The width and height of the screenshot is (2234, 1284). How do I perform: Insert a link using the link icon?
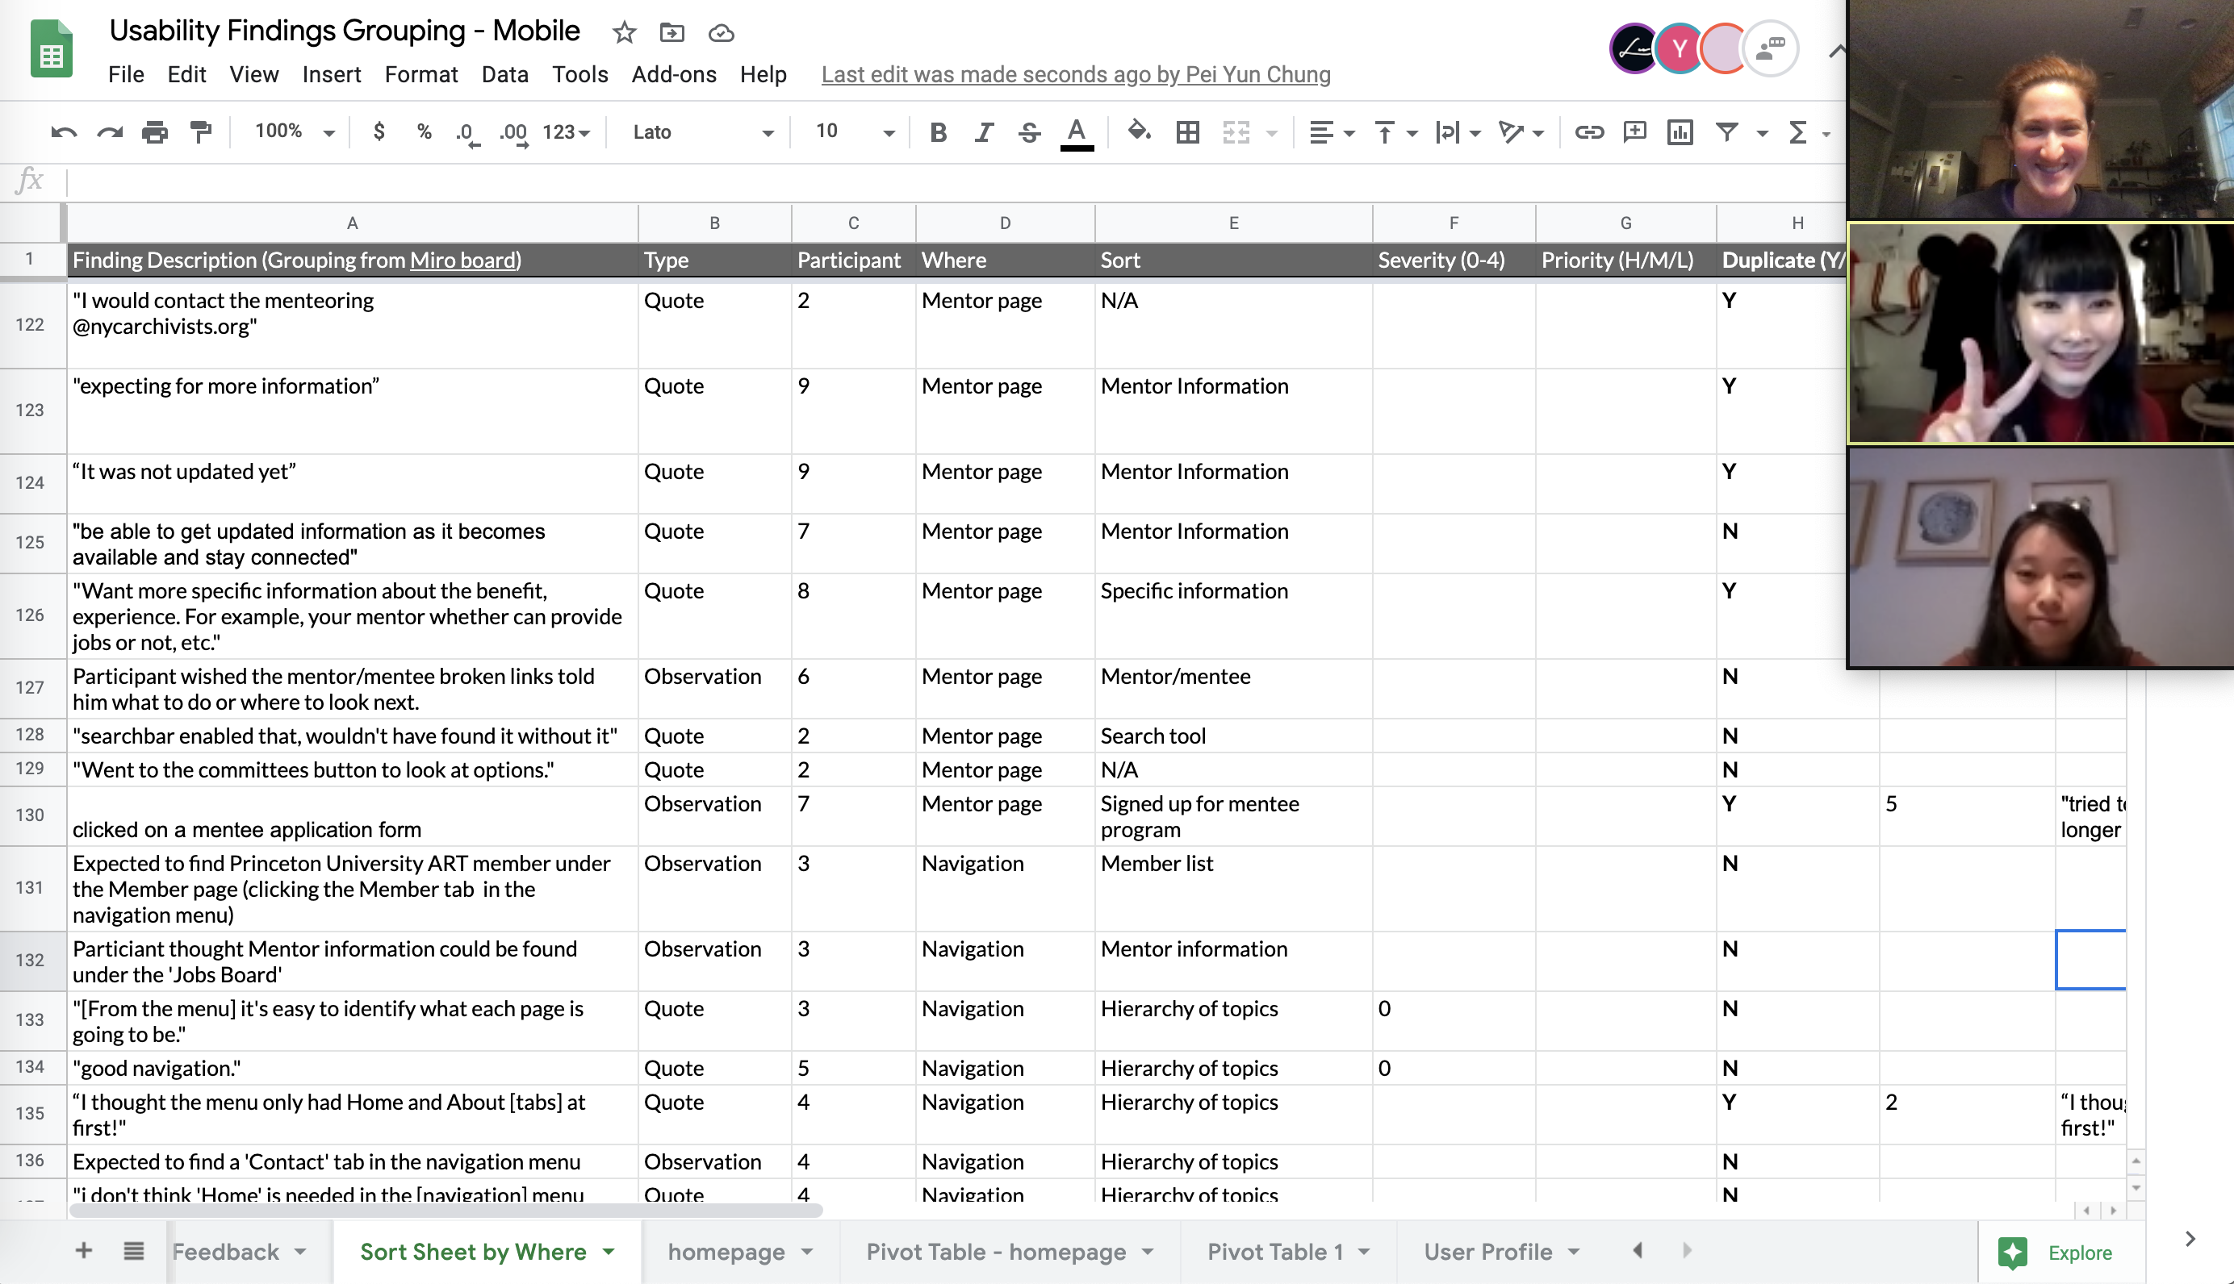(x=1590, y=132)
